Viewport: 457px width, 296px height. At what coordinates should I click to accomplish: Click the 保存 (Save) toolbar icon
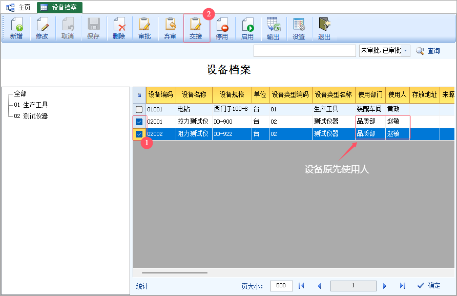[93, 28]
